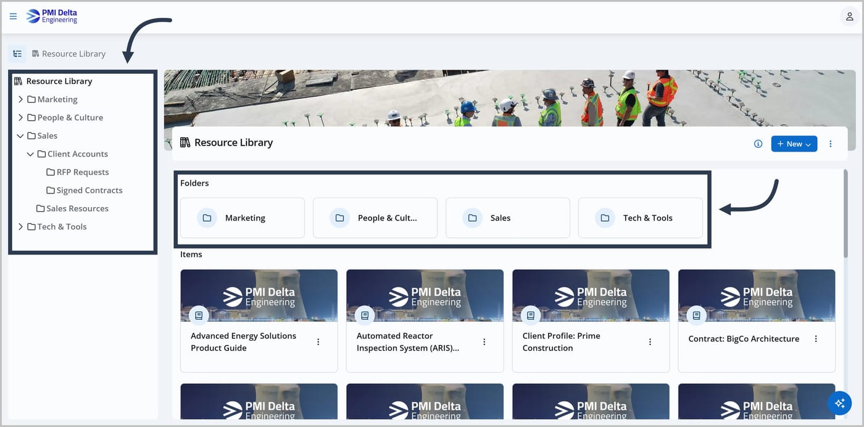Open Signed Contracts folder in tree
Image resolution: width=864 pixels, height=427 pixels.
(85, 190)
